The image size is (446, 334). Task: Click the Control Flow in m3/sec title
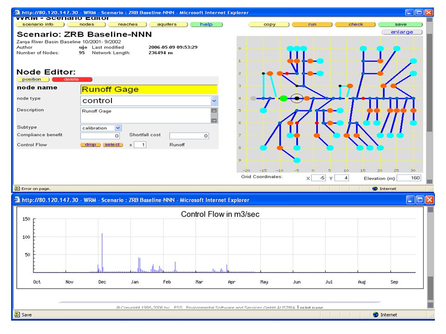coord(220,214)
